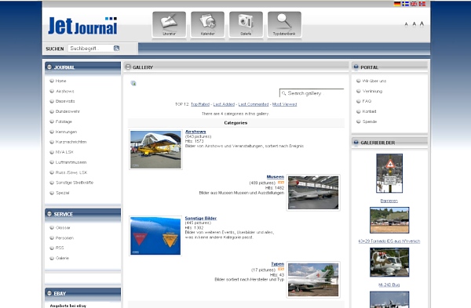Open Home in Journal menu
Screen dimensions: 471x308
click(60, 81)
